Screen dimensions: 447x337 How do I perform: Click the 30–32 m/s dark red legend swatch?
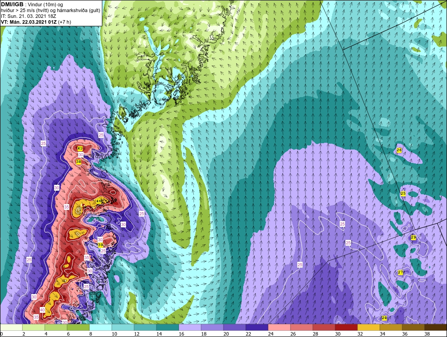(346, 327)
